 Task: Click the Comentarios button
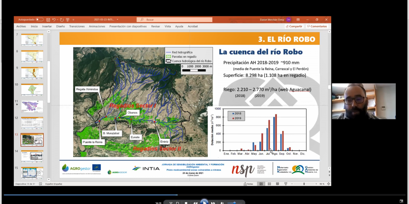click(317, 26)
